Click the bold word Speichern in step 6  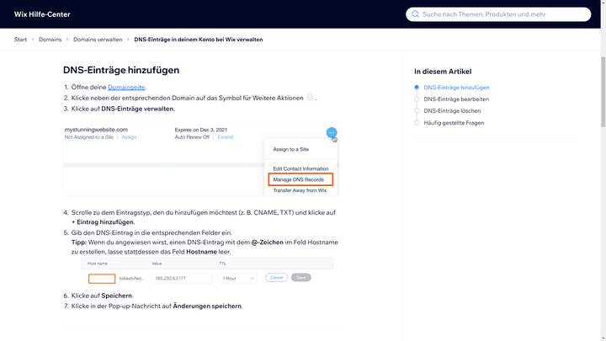coord(117,296)
